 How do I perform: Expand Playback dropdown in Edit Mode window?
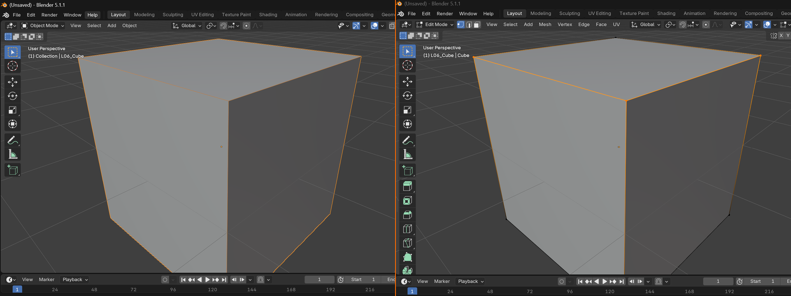point(471,281)
